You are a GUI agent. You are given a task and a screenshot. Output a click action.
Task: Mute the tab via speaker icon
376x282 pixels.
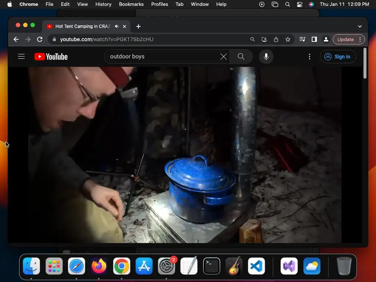116,26
